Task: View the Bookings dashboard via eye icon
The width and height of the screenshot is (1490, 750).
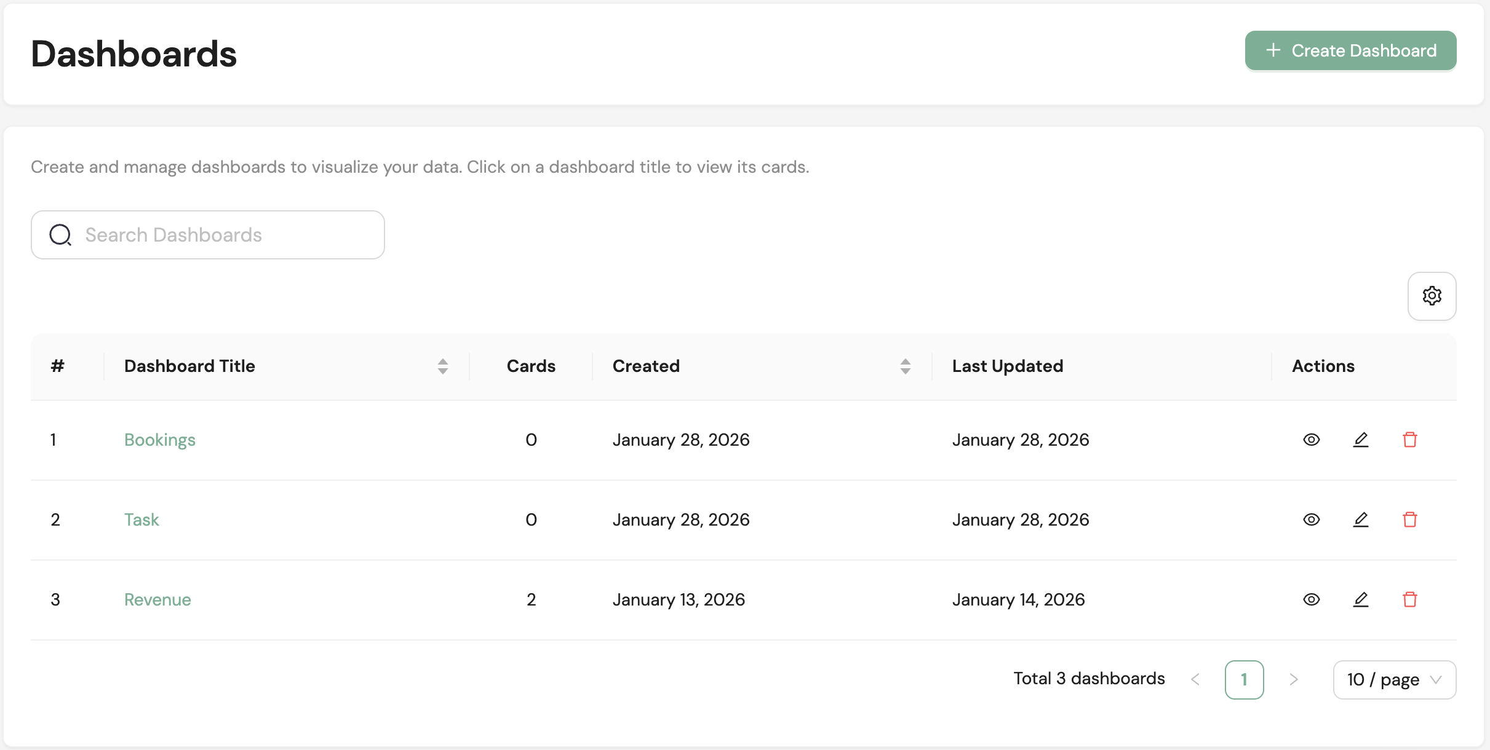Action: pos(1311,440)
